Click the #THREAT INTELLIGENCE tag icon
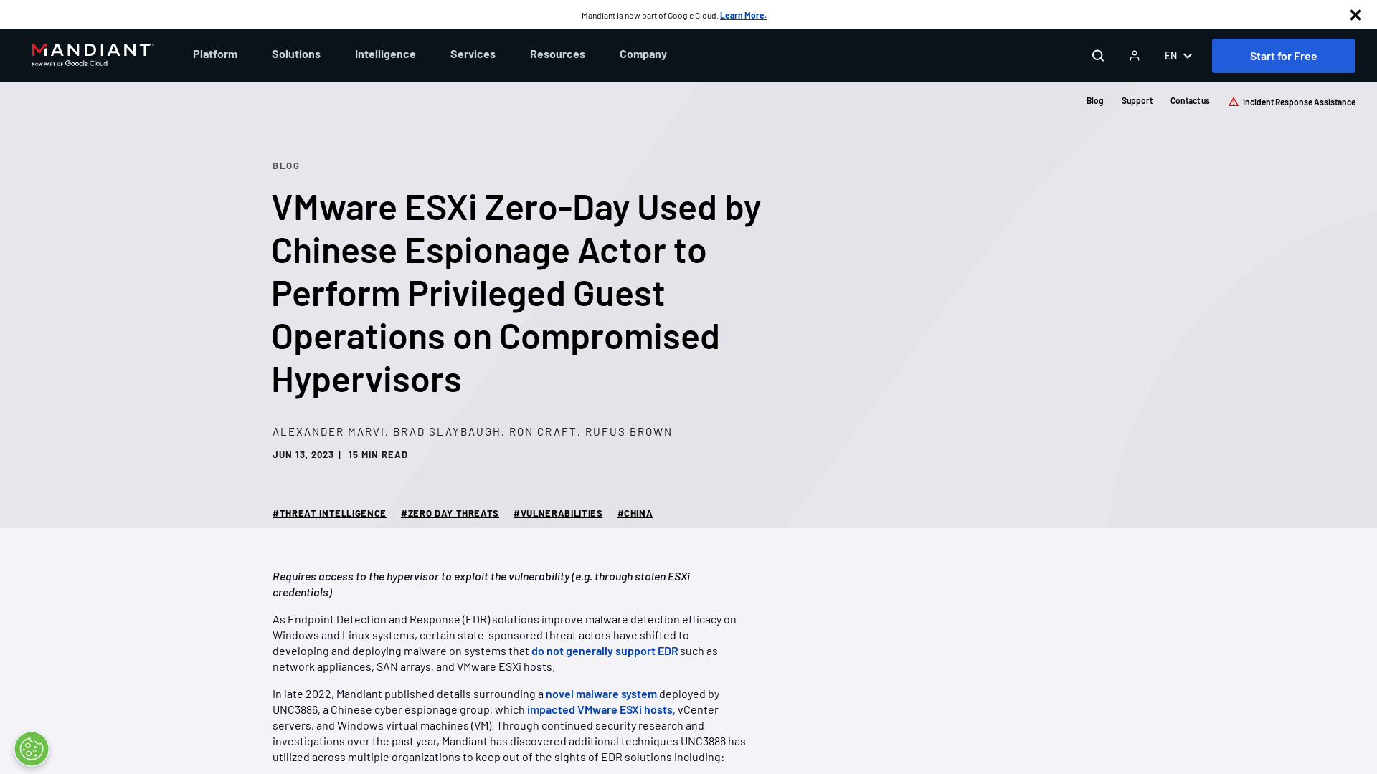The width and height of the screenshot is (1377, 774). point(329,513)
